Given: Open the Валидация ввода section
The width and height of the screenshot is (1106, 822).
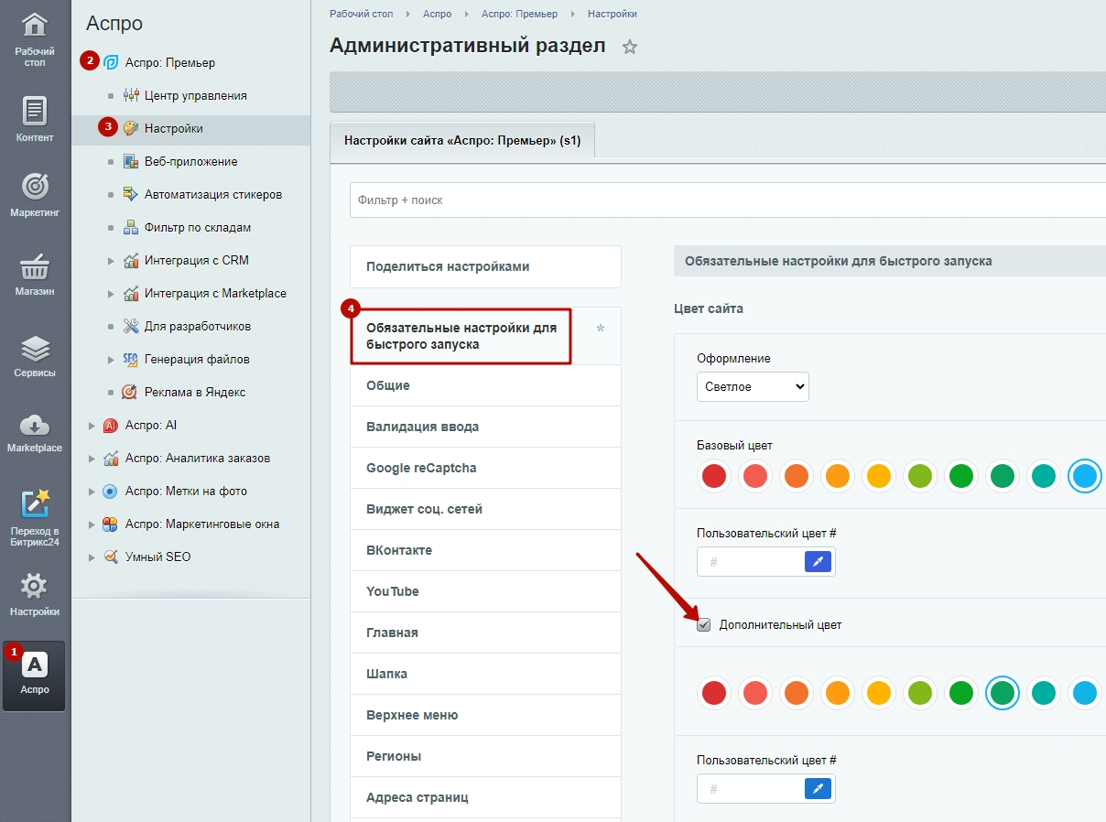Looking at the screenshot, I should click(485, 427).
